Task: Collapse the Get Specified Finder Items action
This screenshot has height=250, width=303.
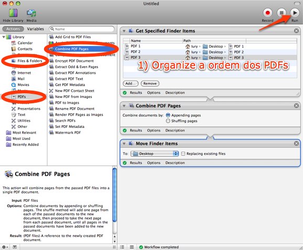Action: 124,31
